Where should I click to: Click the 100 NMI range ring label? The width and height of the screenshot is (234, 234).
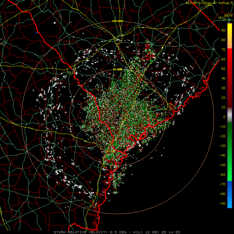118,21
